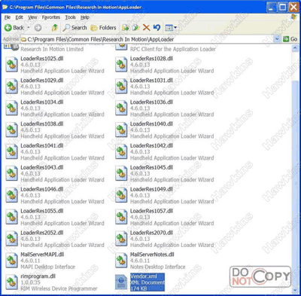Viewport: 301px width, 296px height.
Task: Click the LoaderRes2070.dll file name text
Action: click(151, 233)
